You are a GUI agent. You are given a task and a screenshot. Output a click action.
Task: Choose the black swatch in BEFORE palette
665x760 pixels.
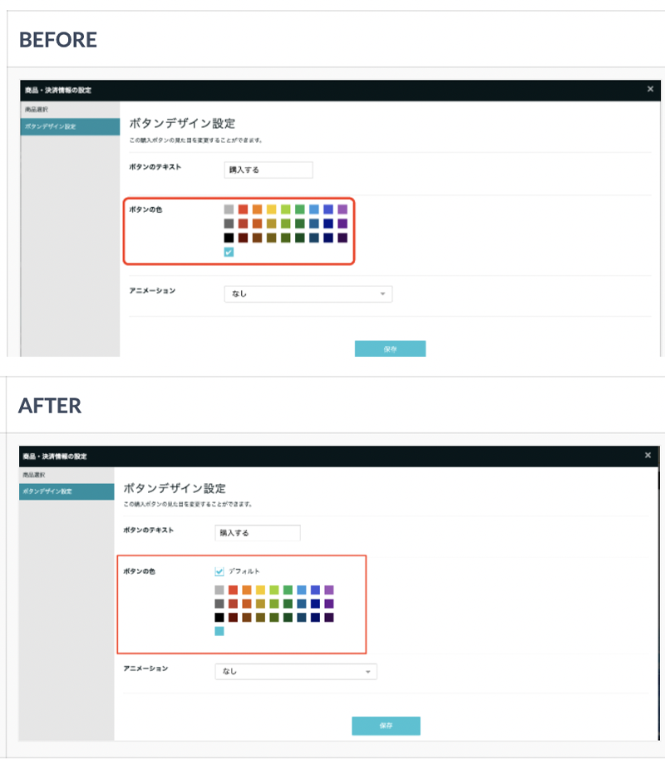[x=229, y=238]
